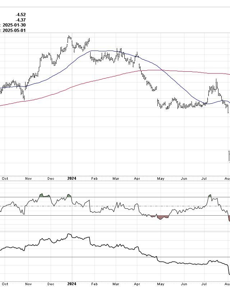Click the dash-dot midline of the oscillator panel
This screenshot has width=230, height=287.
click(108, 206)
